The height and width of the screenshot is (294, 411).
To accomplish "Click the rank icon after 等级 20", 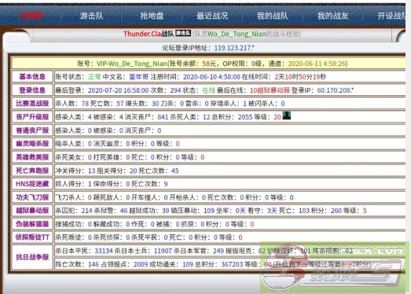I will pyautogui.click(x=287, y=116).
